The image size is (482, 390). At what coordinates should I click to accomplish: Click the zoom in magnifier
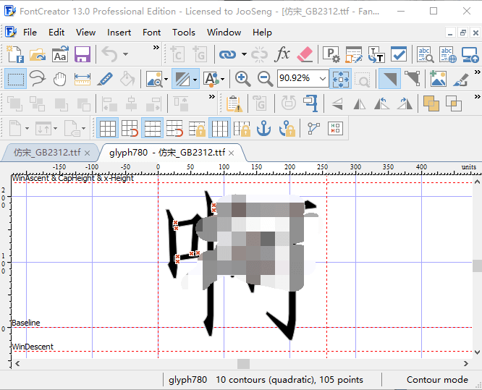point(243,79)
